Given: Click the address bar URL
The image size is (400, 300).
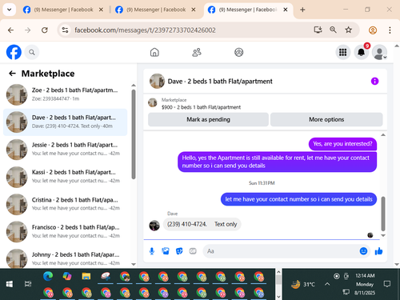Looking at the screenshot, I should point(145,30).
